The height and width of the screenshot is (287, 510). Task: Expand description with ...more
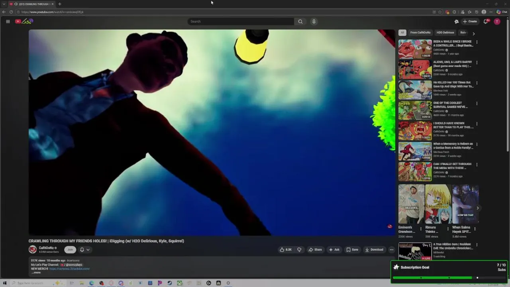(36, 273)
